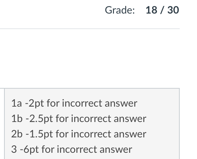Select the "1b -2.5pt for incorrect answer" comment line
This screenshot has height=159, width=197.
coord(79,119)
